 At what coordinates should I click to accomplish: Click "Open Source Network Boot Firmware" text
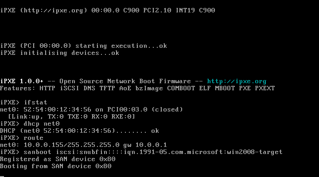(x=125, y=81)
